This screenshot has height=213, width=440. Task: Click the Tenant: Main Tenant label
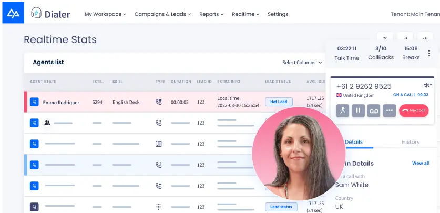click(415, 14)
